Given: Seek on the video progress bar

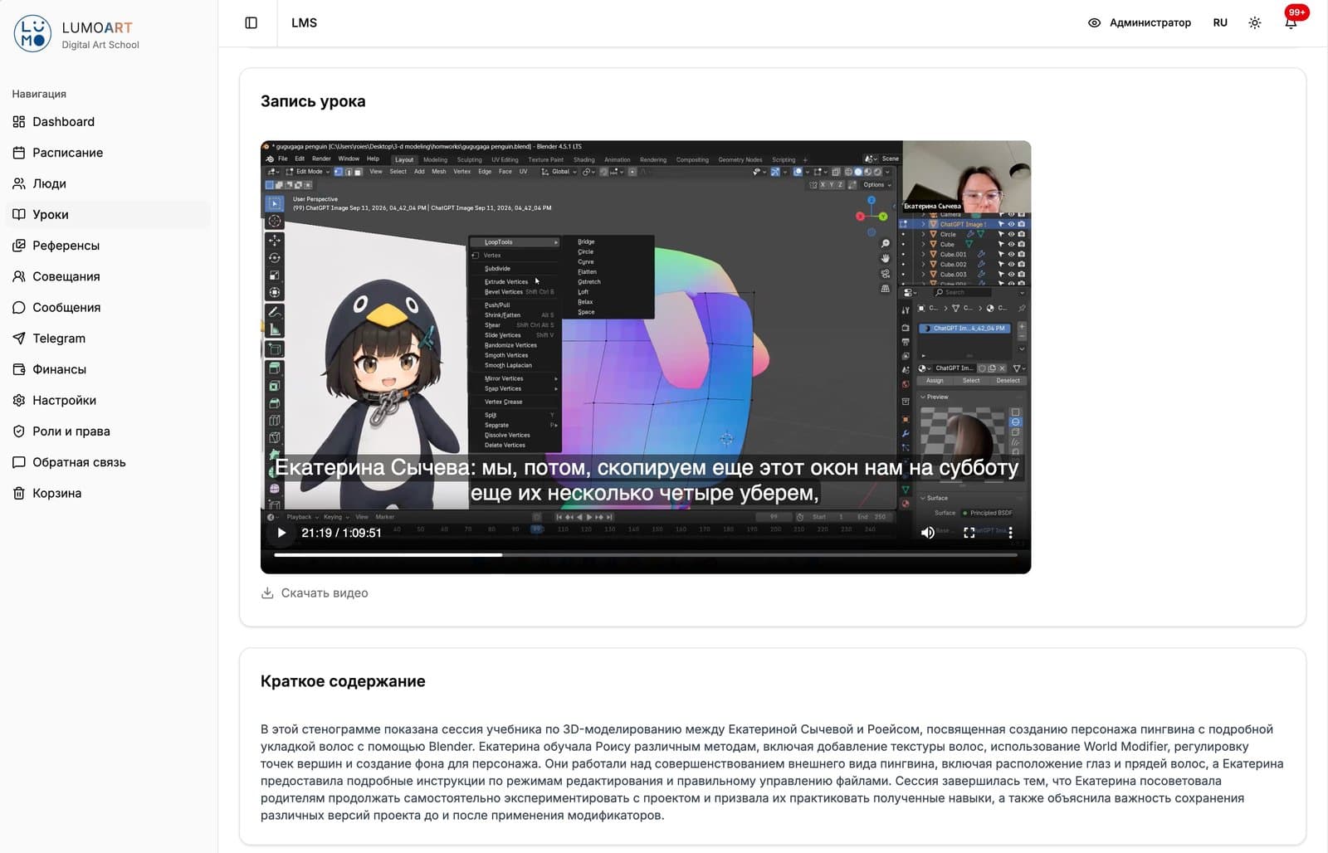Looking at the screenshot, I should coord(646,555).
